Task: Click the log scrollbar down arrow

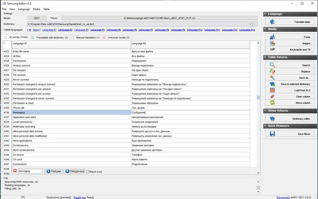Action: [x=258, y=191]
